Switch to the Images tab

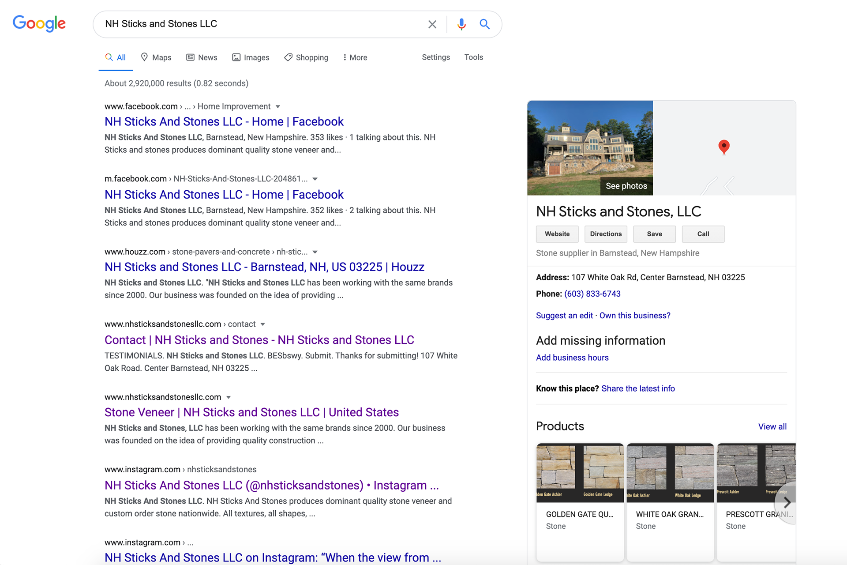[x=251, y=57]
